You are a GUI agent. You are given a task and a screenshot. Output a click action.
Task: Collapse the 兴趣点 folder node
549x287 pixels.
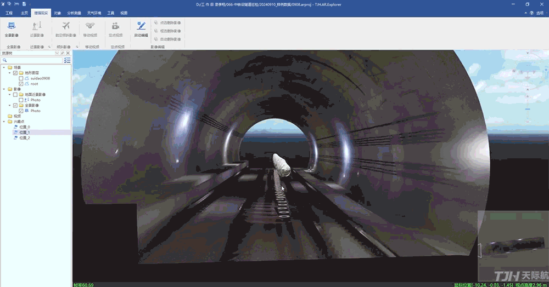coord(4,122)
